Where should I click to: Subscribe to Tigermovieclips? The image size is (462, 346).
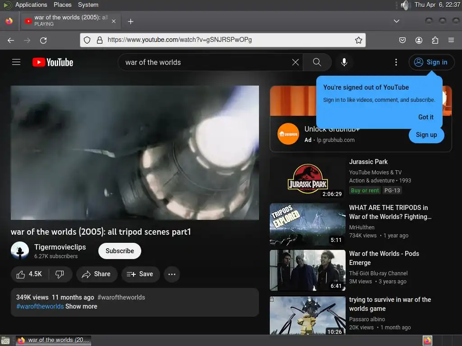[x=120, y=251]
